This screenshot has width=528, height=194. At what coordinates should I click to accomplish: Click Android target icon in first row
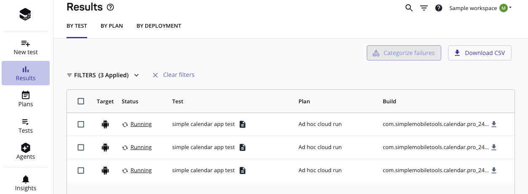coord(105,124)
